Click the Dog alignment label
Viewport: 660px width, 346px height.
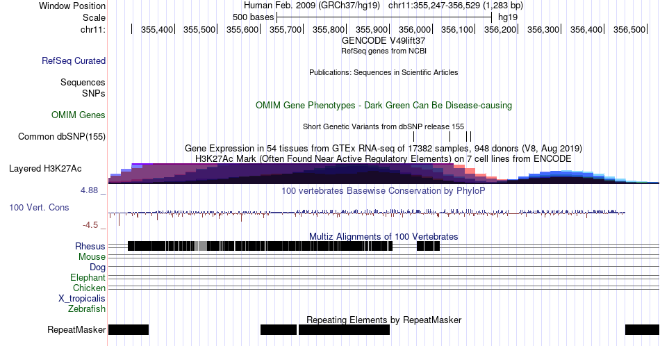97,267
